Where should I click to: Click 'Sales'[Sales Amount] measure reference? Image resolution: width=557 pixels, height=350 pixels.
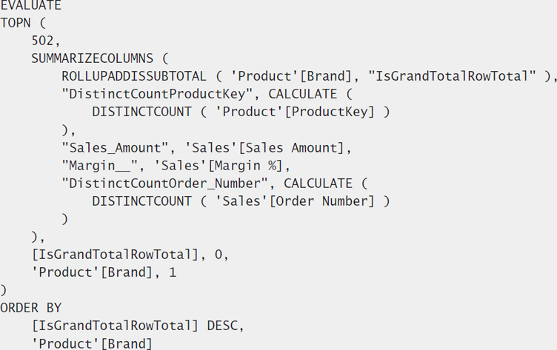(264, 148)
